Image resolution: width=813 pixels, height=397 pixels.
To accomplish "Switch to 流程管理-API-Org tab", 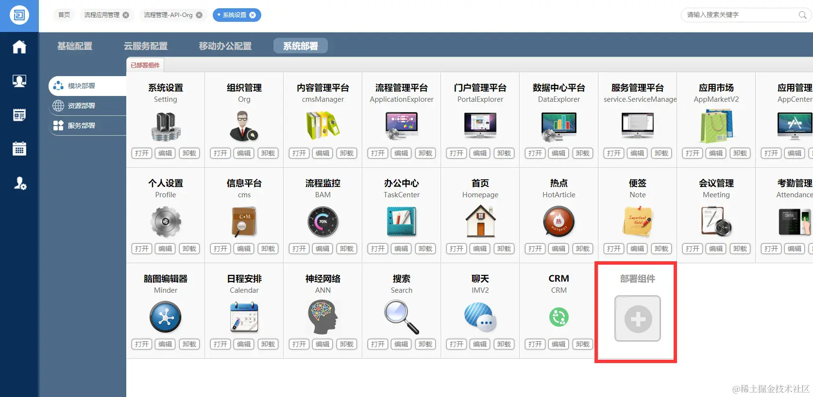I will click(168, 15).
